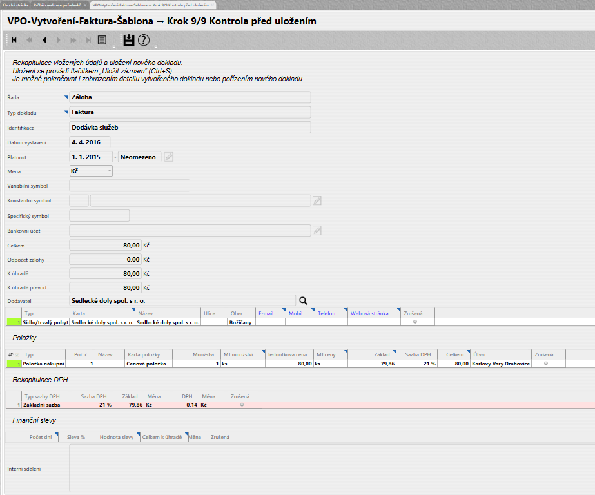The width and height of the screenshot is (595, 495).
Task: Click the Webová stránka column header link
Action: (369, 313)
